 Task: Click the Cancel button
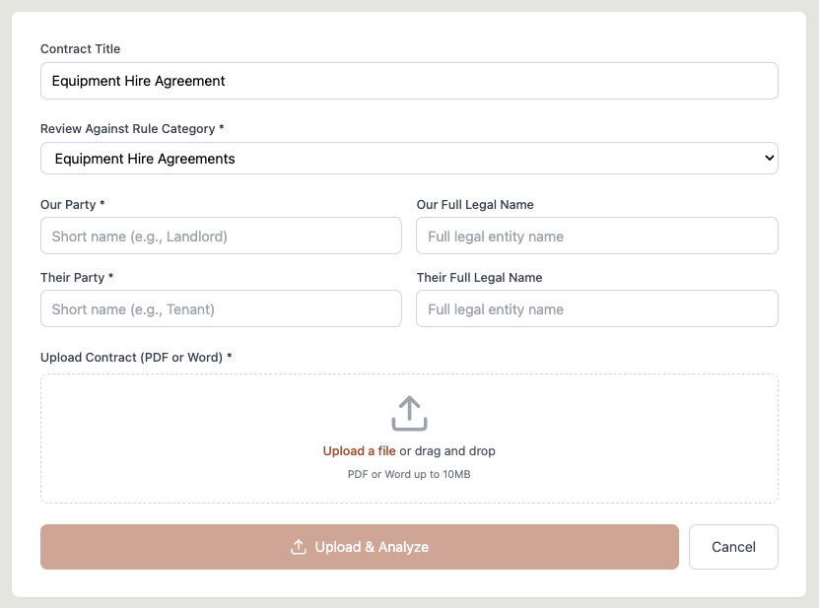pyautogui.click(x=733, y=546)
